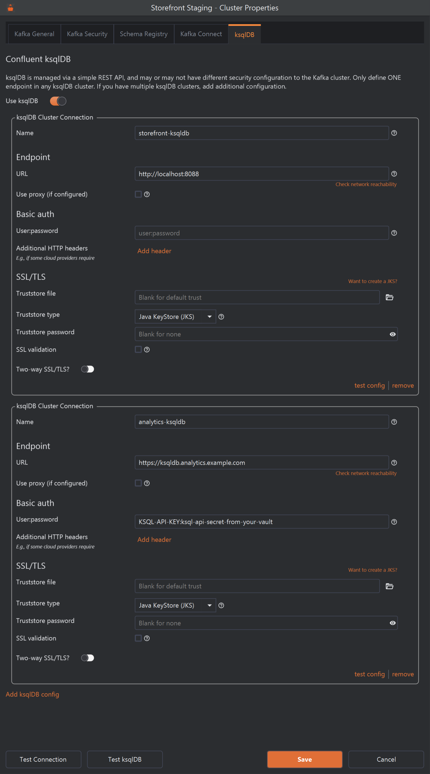Remove the analytics-ksqldb connection
This screenshot has height=774, width=430.
tap(403, 674)
